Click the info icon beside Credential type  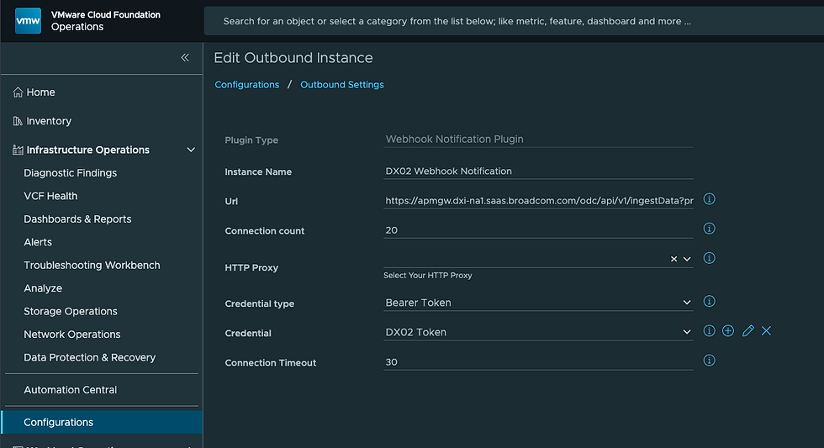(x=709, y=301)
